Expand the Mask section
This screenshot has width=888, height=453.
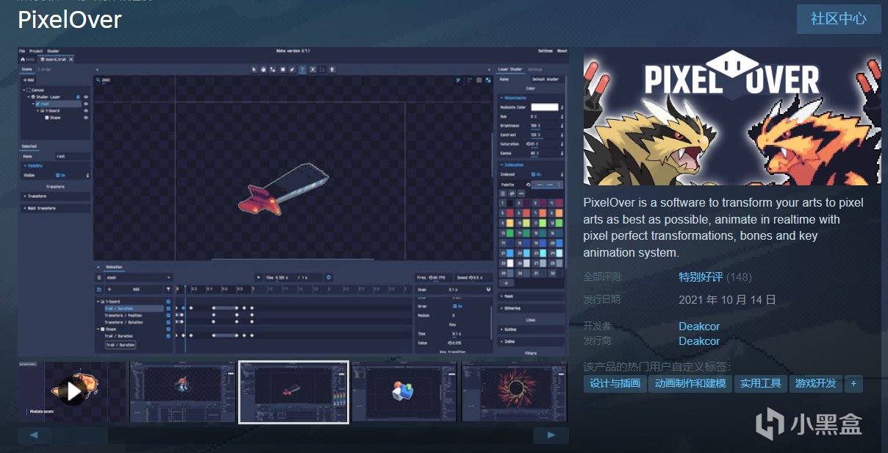point(531,296)
